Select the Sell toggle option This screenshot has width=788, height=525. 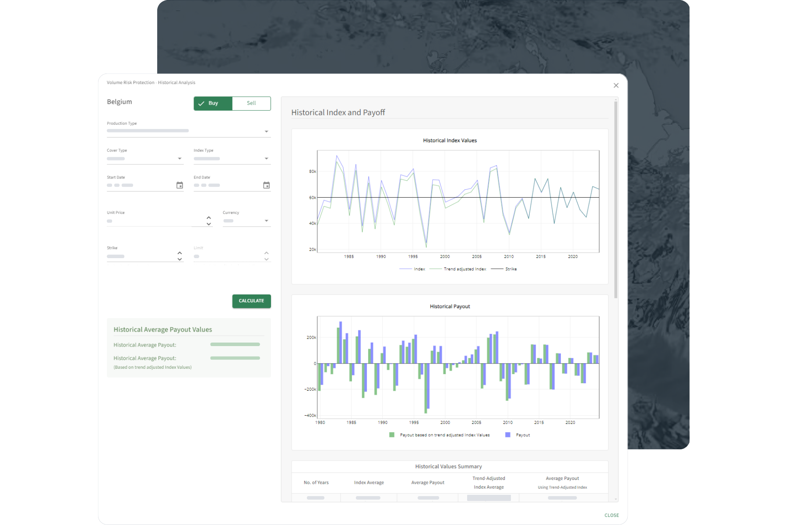[x=251, y=103]
